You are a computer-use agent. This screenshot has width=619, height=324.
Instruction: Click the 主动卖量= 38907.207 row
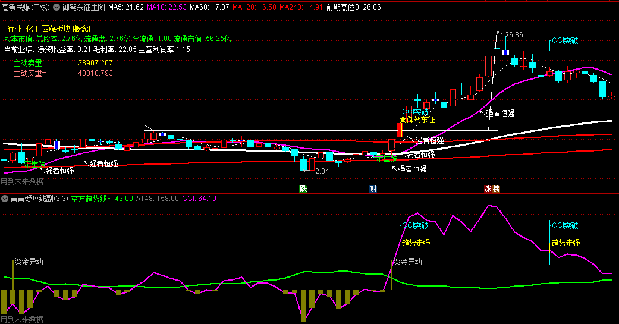point(63,63)
